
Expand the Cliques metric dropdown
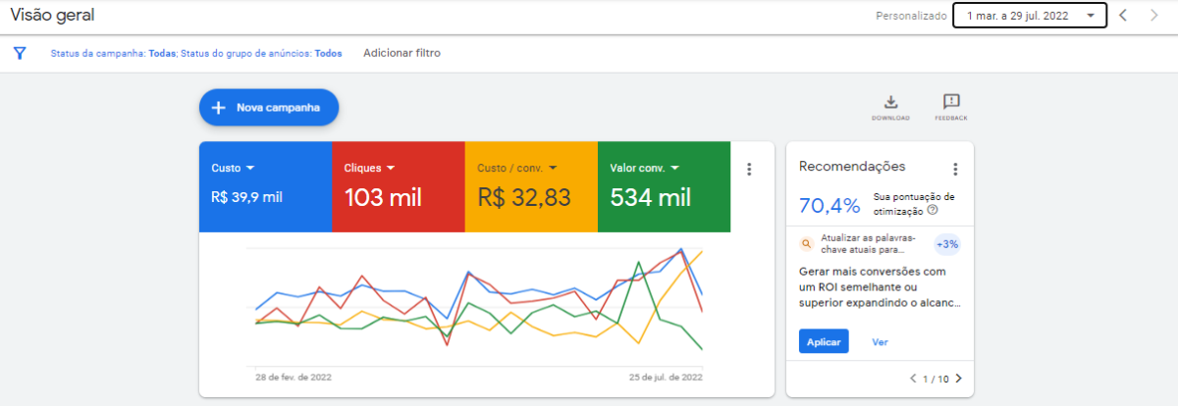pos(390,169)
